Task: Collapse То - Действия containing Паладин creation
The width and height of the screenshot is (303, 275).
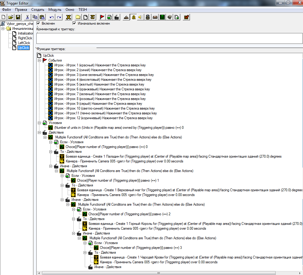Action: click(x=50, y=152)
